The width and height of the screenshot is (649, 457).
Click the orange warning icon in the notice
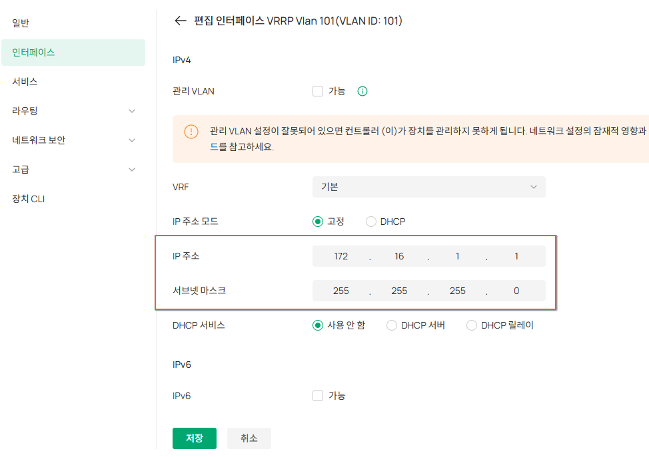point(191,132)
